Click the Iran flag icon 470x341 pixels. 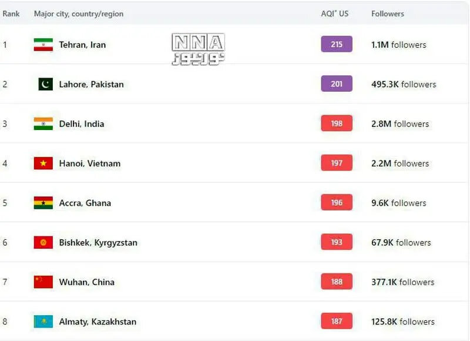(x=43, y=45)
